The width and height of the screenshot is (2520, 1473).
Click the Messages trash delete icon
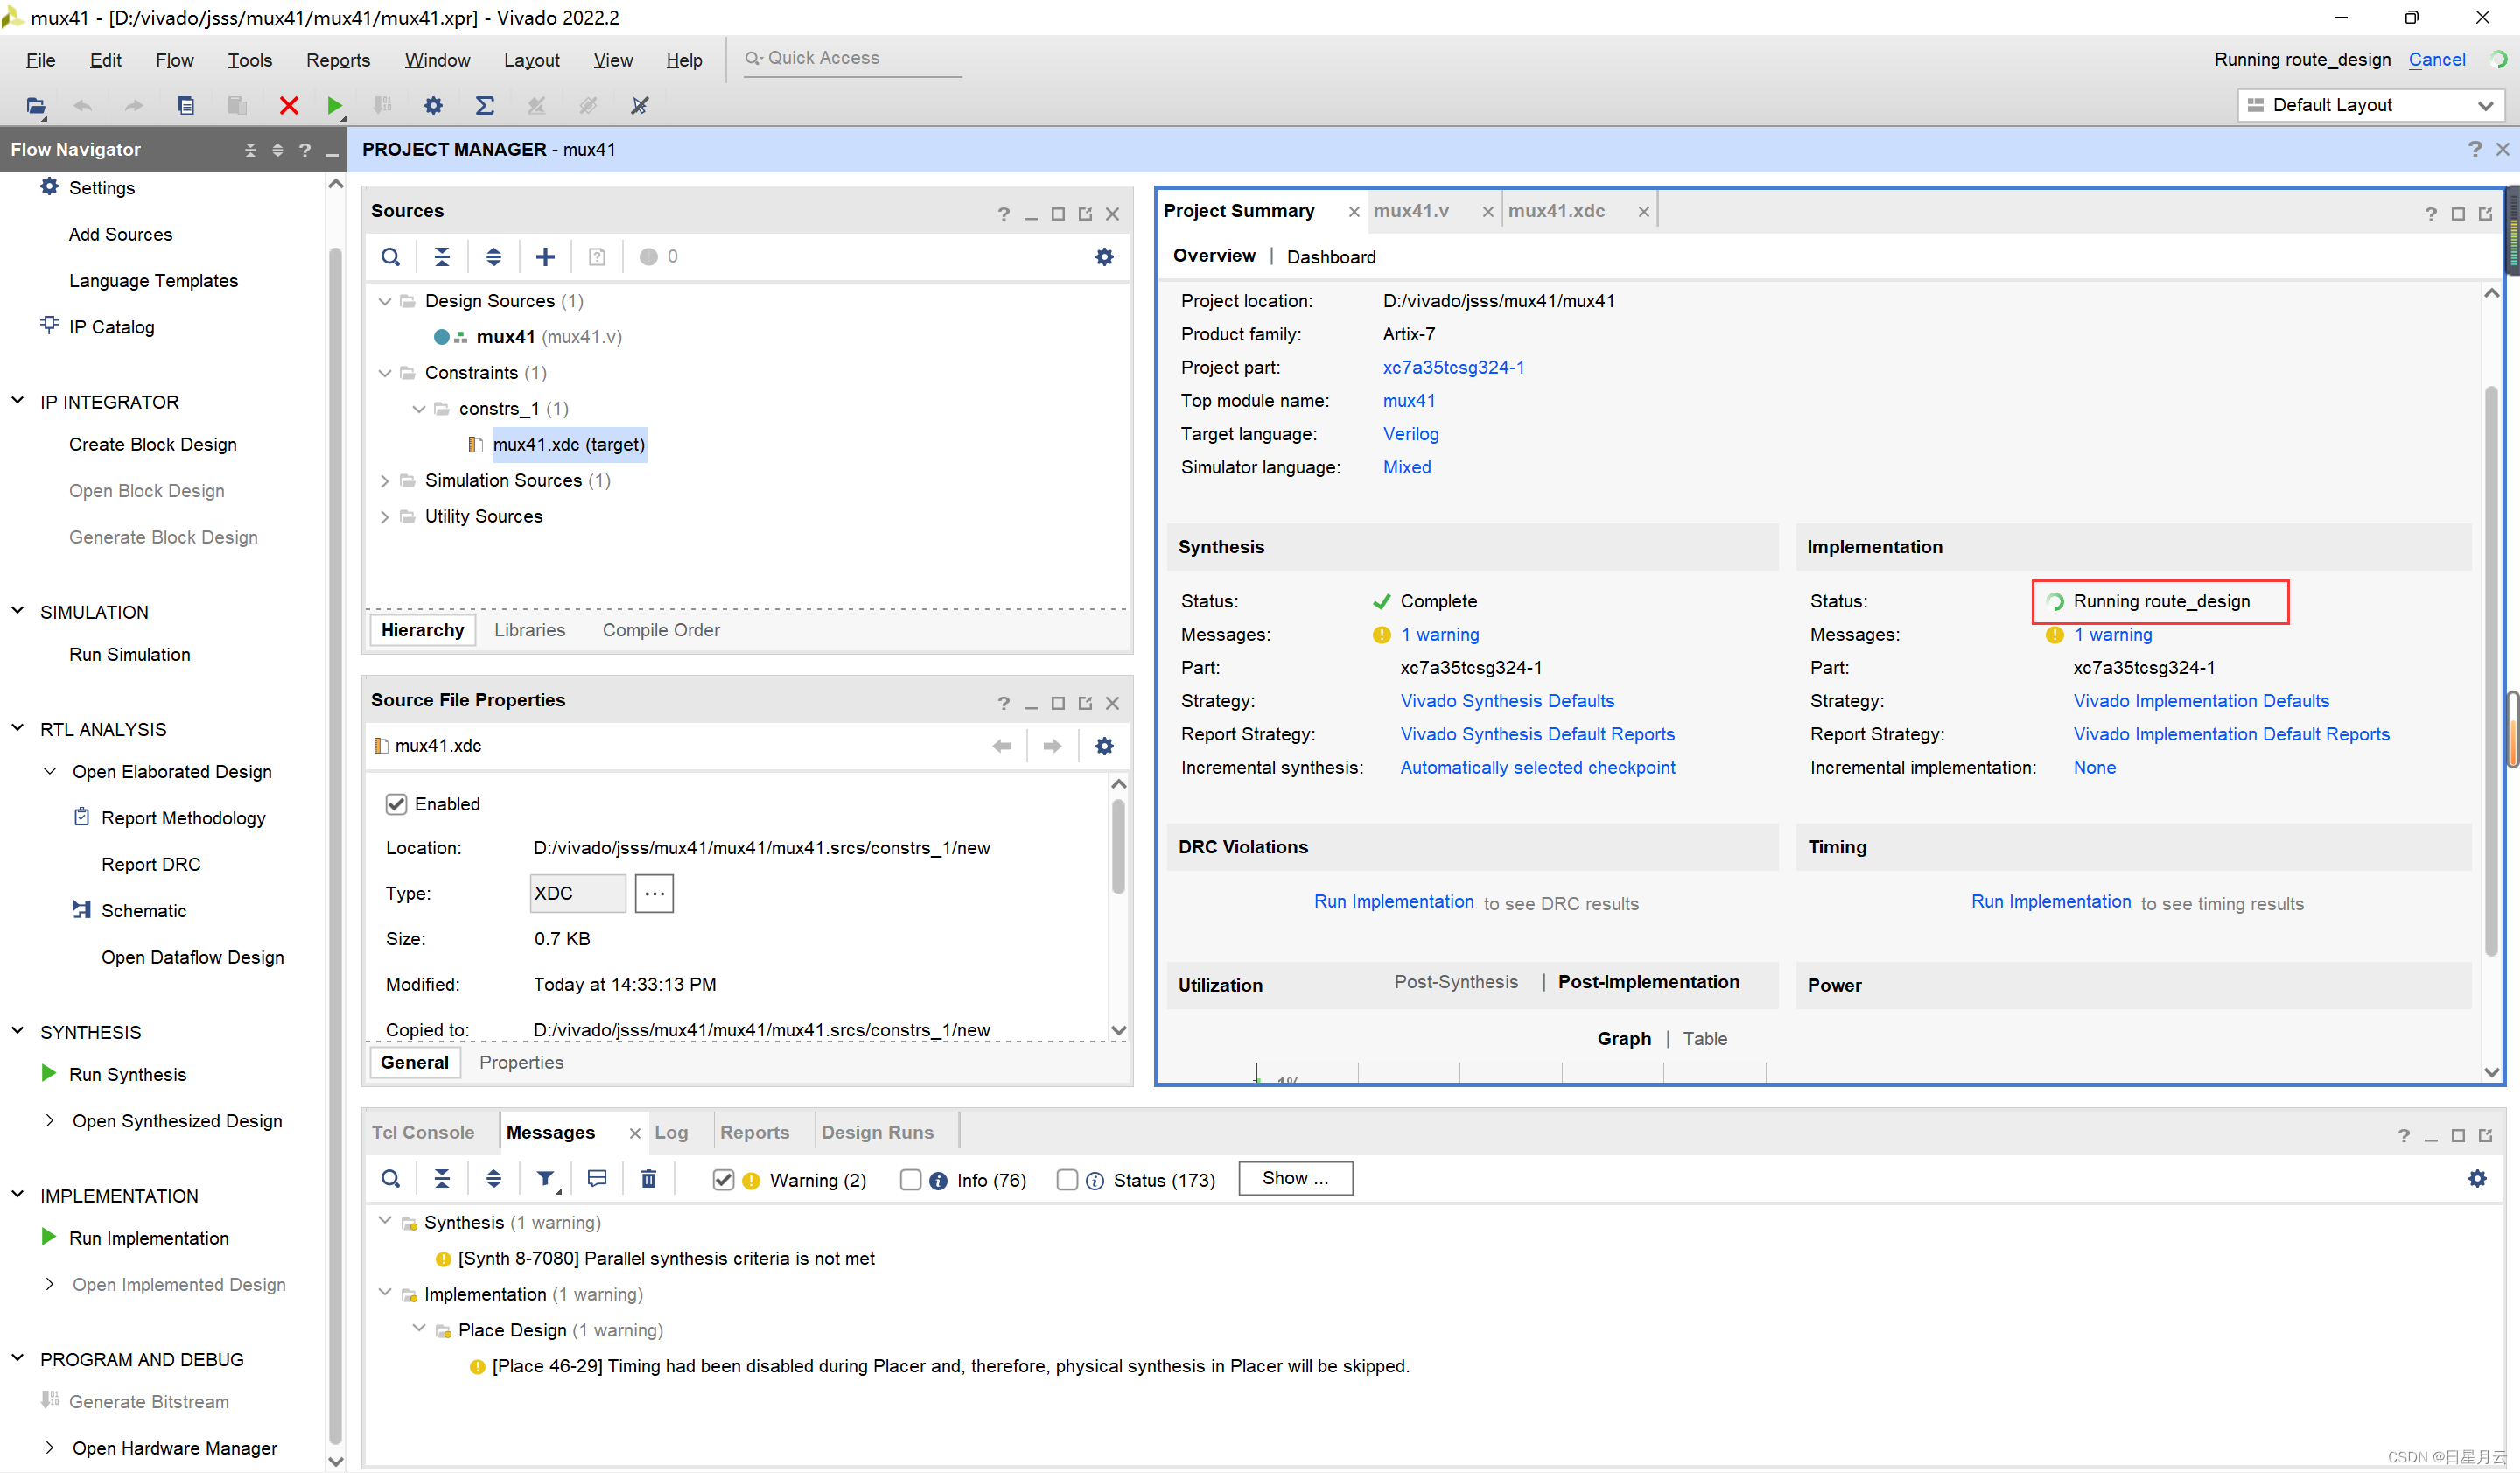coord(649,1179)
